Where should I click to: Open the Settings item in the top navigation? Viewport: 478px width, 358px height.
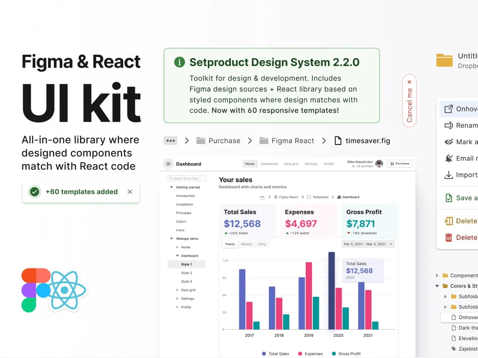(311, 163)
